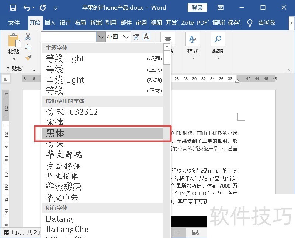Screen dimensions: 295x238
Task: Open the undo history dropdown arrow
Action: pos(34,8)
